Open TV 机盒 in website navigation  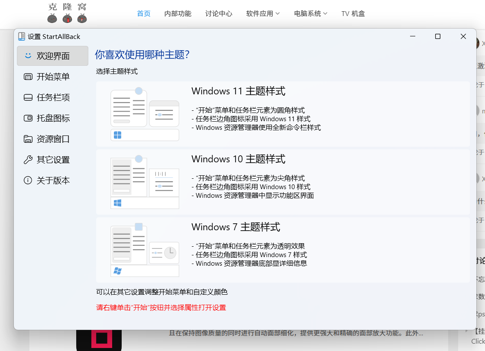(x=353, y=13)
